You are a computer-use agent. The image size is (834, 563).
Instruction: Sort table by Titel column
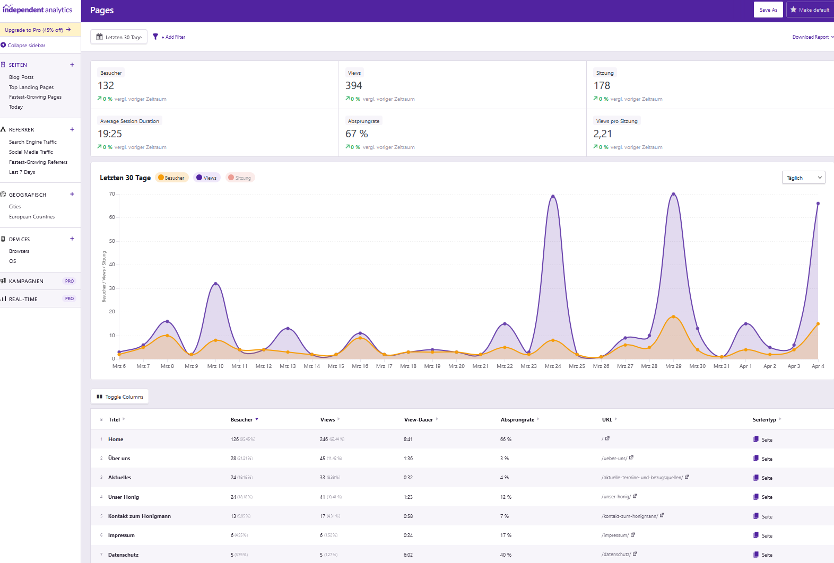pyautogui.click(x=117, y=419)
